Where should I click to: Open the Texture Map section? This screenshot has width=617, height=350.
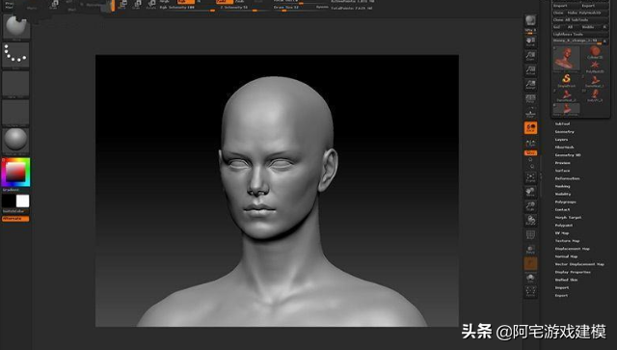(567, 240)
